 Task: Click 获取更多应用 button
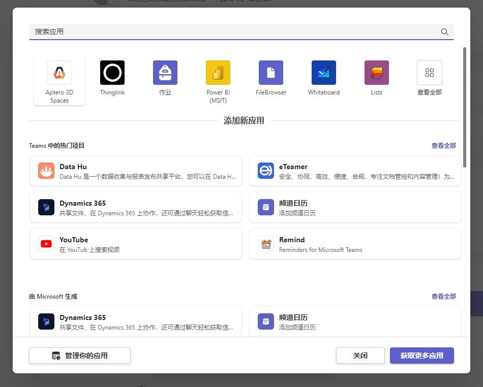pyautogui.click(x=422, y=356)
